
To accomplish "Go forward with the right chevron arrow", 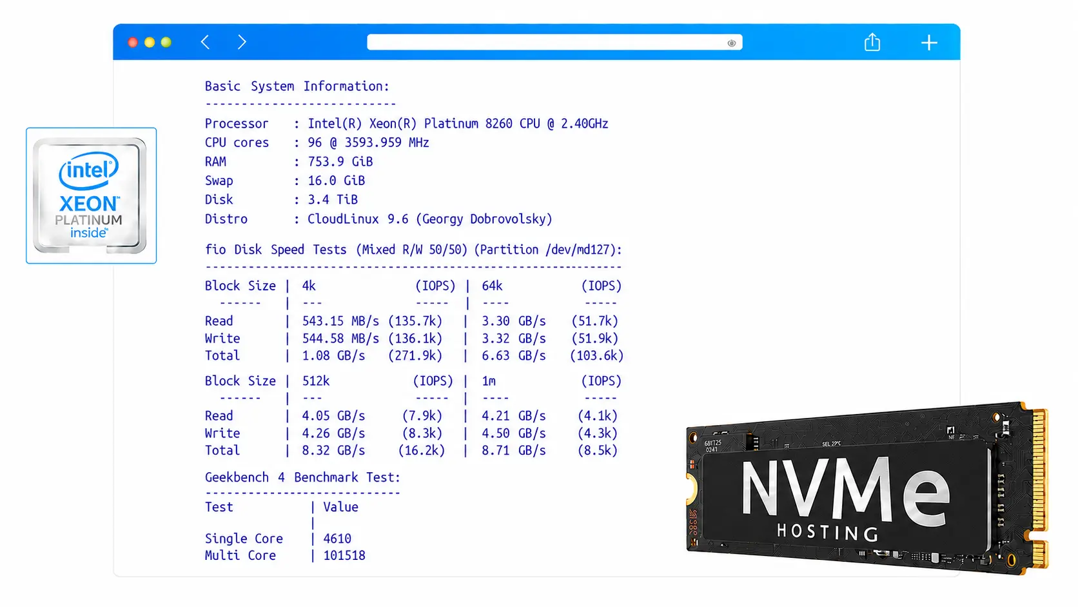I will point(242,43).
